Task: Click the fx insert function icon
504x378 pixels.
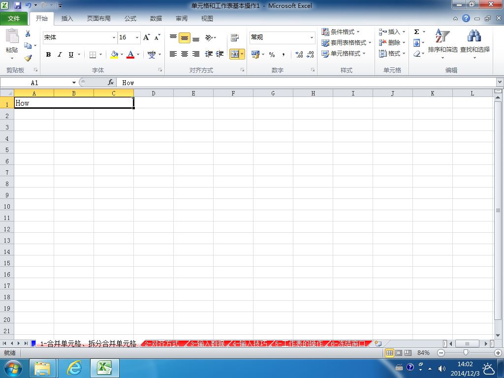Action: 111,83
